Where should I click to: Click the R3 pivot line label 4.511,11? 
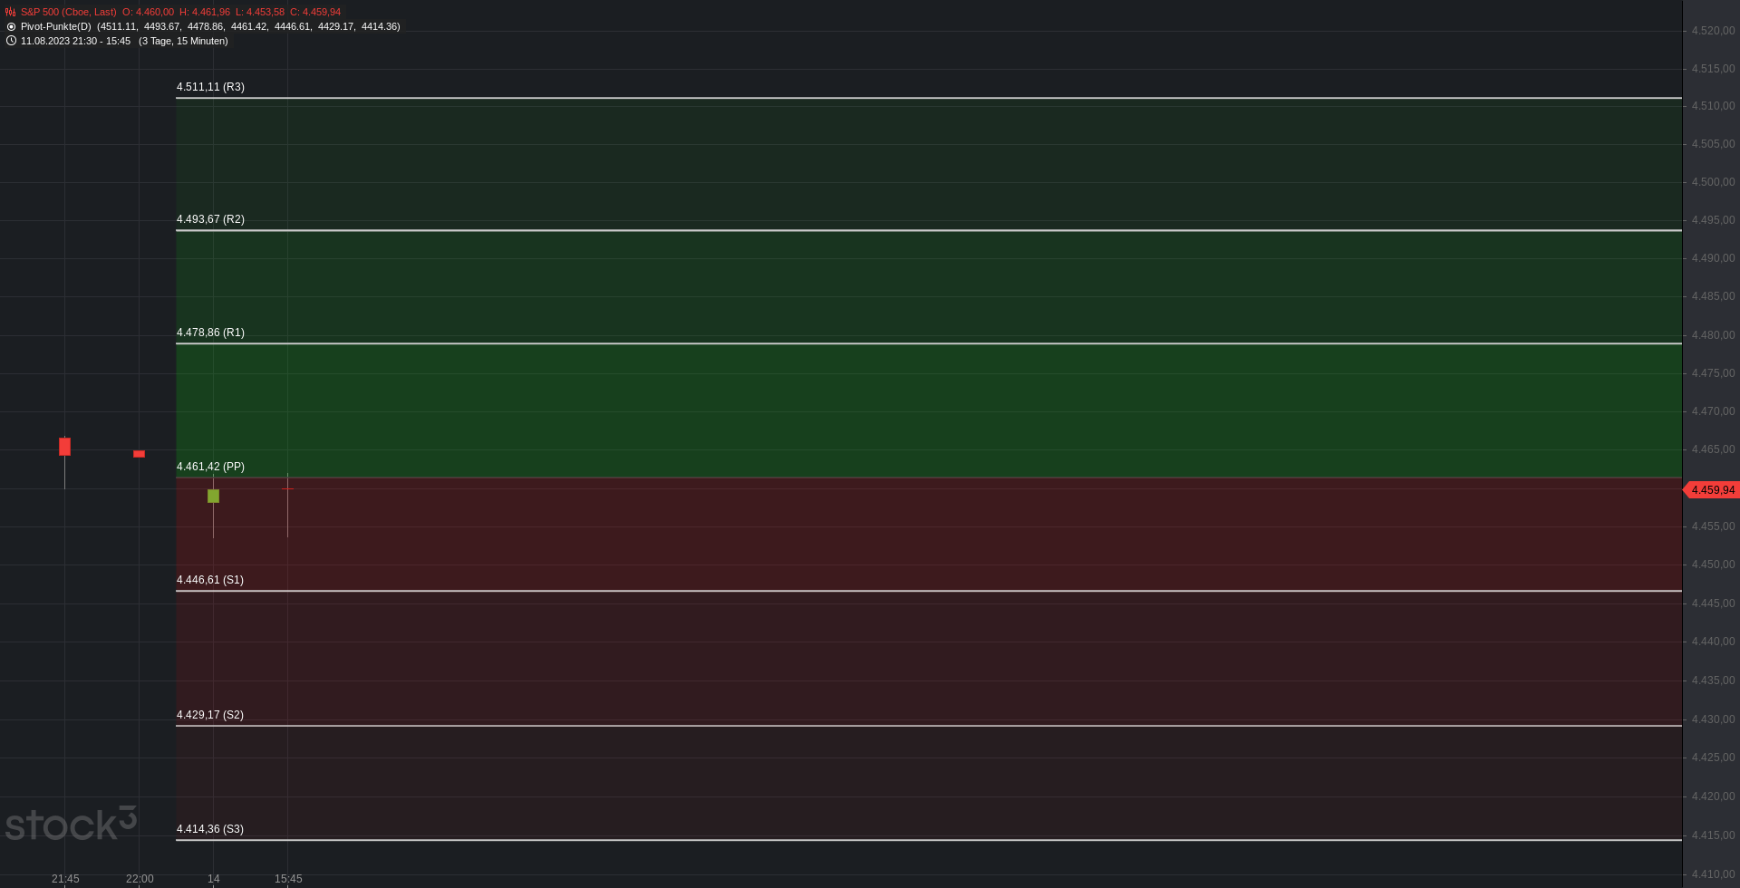210,87
